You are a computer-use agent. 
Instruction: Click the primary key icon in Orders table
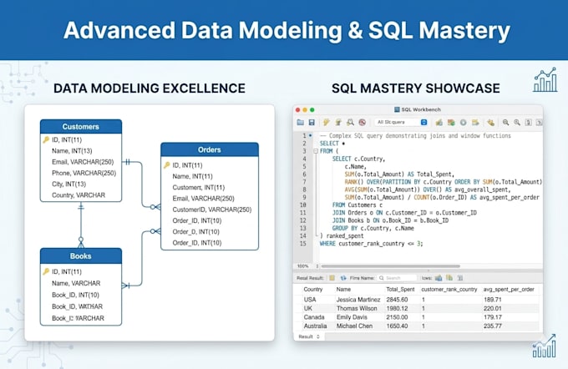[166, 165]
